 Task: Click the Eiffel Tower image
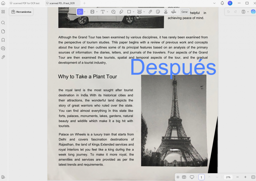tap(174, 121)
